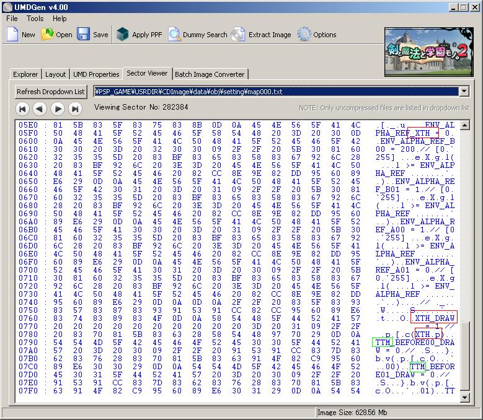This screenshot has height=420, width=483.
Task: Open the Tools menu
Action: click(35, 19)
